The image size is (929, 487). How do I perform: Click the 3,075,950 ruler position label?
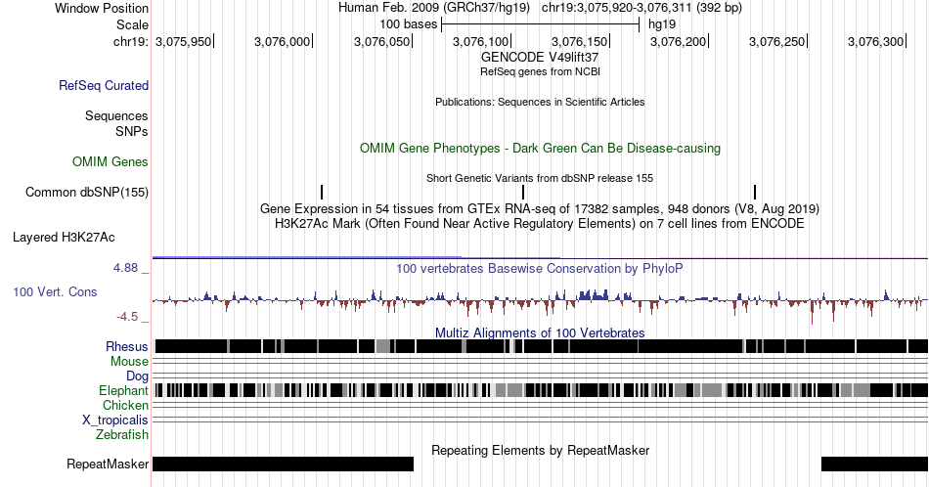(183, 41)
